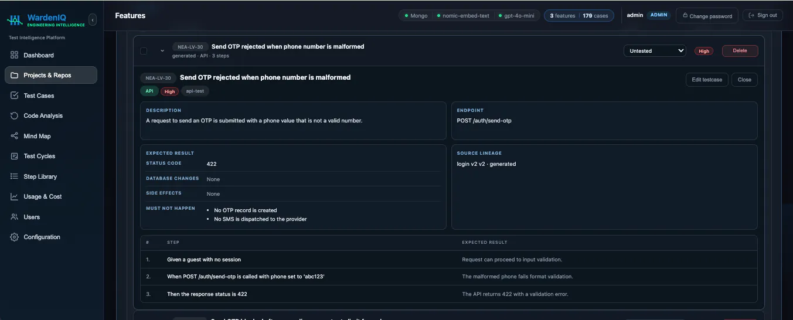Click the Edit testcase button
Screen dimensions: 793x320
[x=707, y=80]
